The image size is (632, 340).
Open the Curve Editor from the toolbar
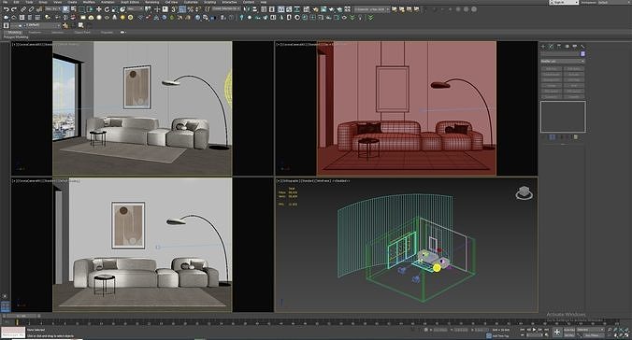click(289, 8)
